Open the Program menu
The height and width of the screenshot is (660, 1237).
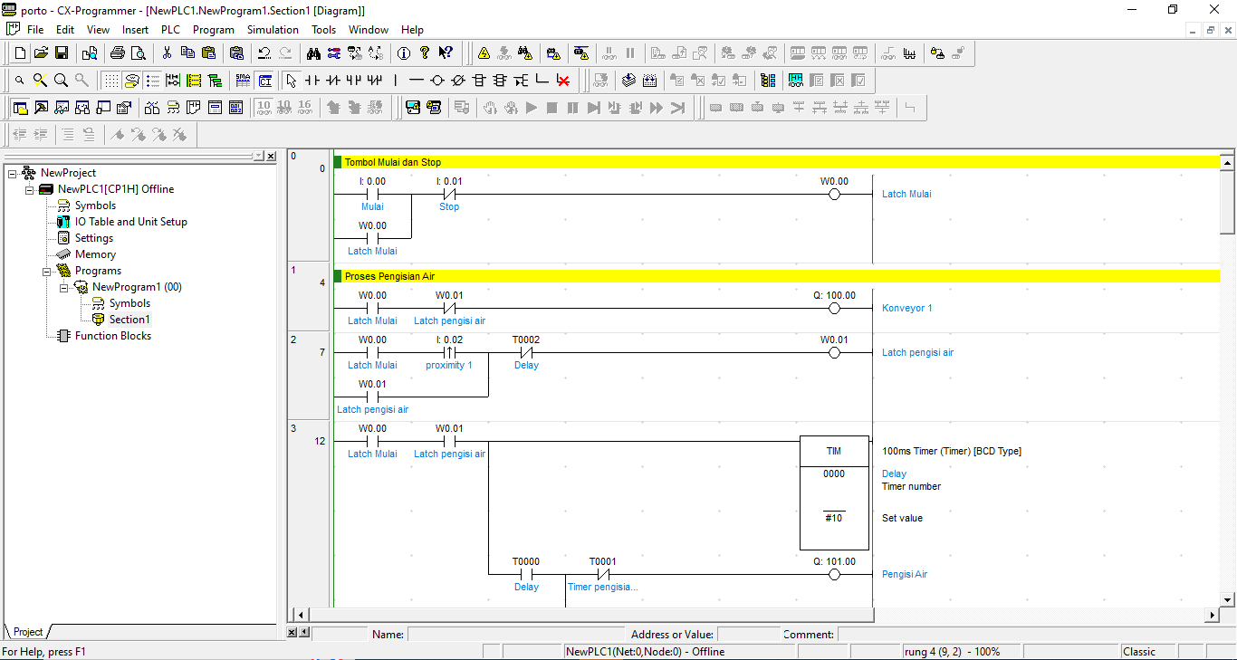(x=213, y=30)
